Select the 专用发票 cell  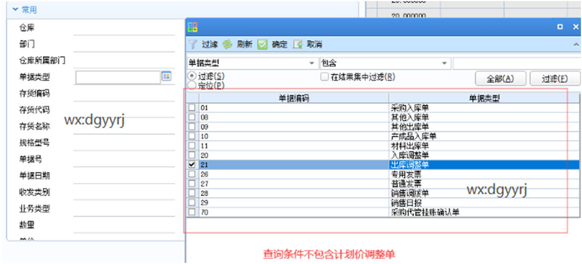click(x=485, y=174)
